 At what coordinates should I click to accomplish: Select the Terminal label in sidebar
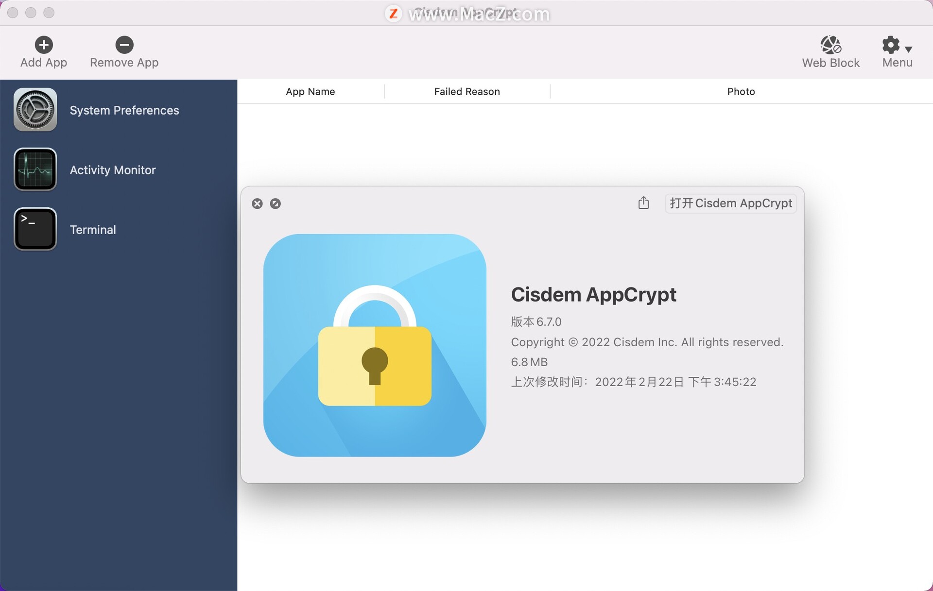point(93,230)
